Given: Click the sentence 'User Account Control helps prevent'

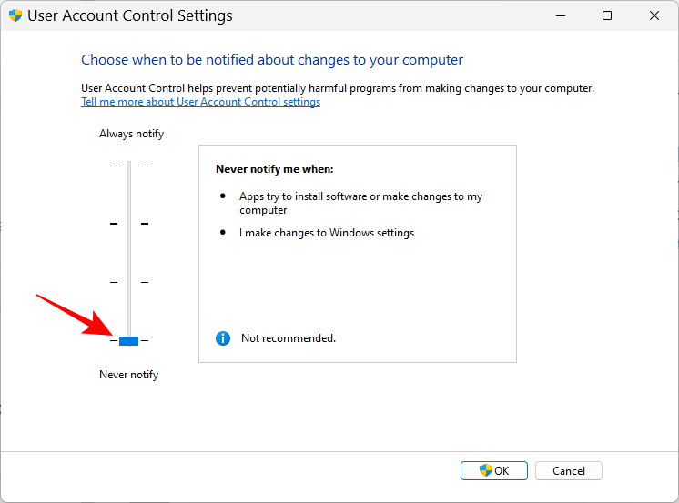Looking at the screenshot, I should point(338,88).
